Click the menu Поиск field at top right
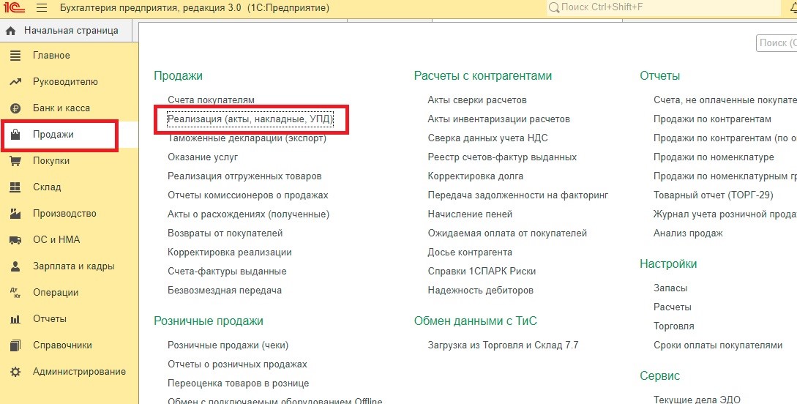 coord(777,43)
